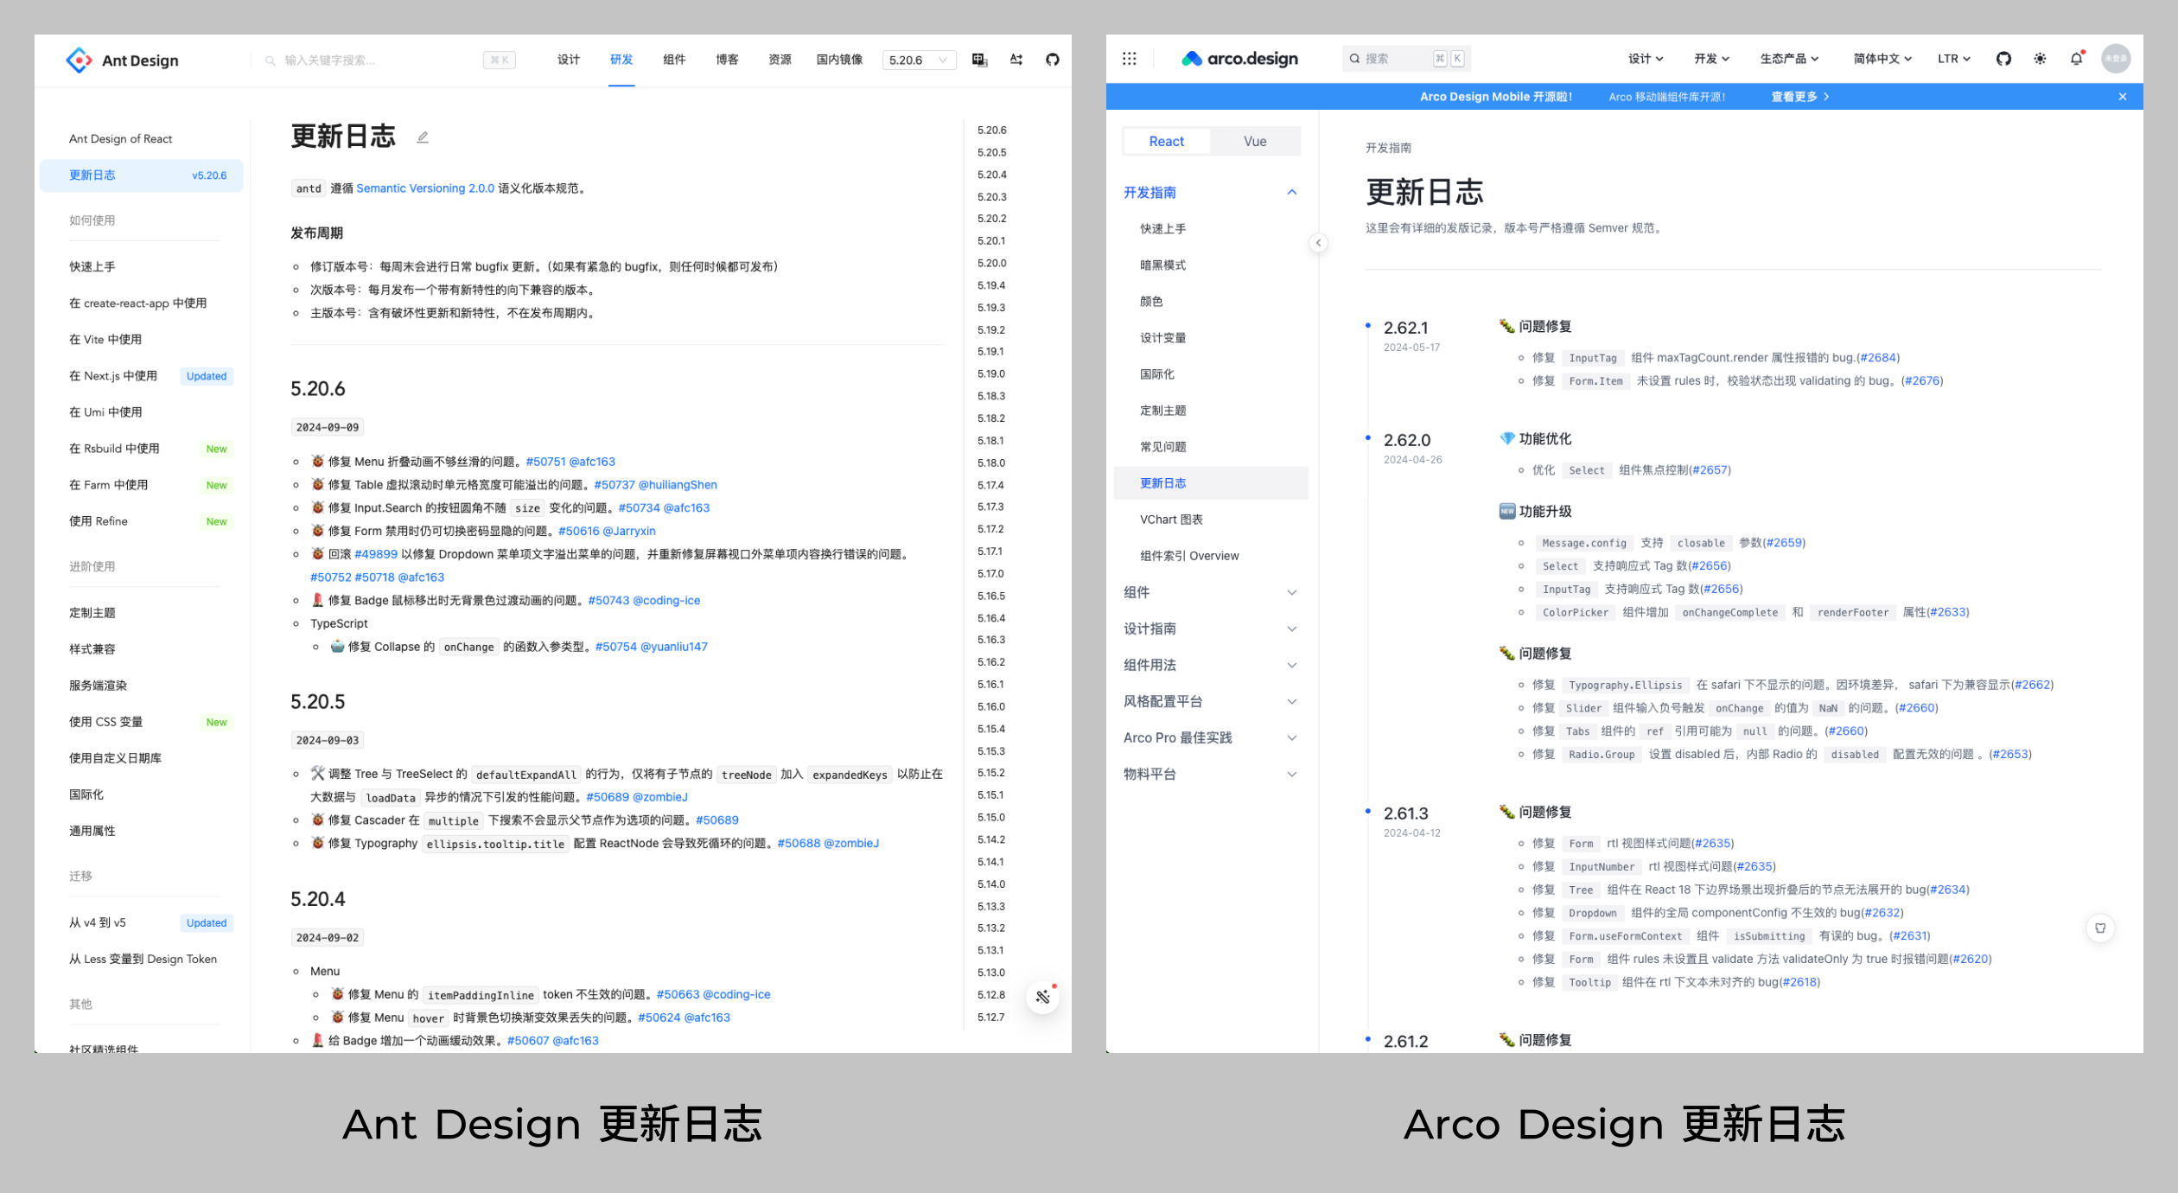Toggle Arco light/dark theme sun icon
The width and height of the screenshot is (2178, 1193).
2040,59
